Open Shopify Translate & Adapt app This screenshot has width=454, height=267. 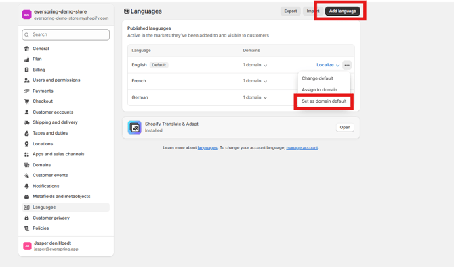tap(345, 128)
